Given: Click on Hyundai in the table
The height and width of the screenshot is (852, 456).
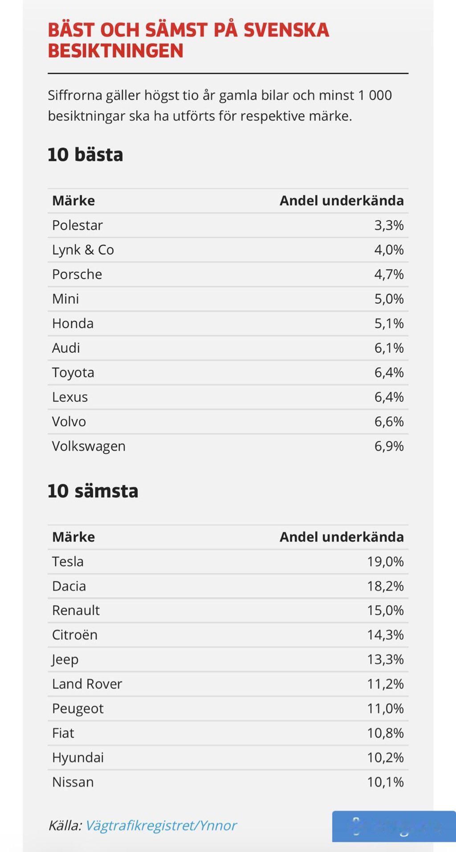Looking at the screenshot, I should coord(78,757).
